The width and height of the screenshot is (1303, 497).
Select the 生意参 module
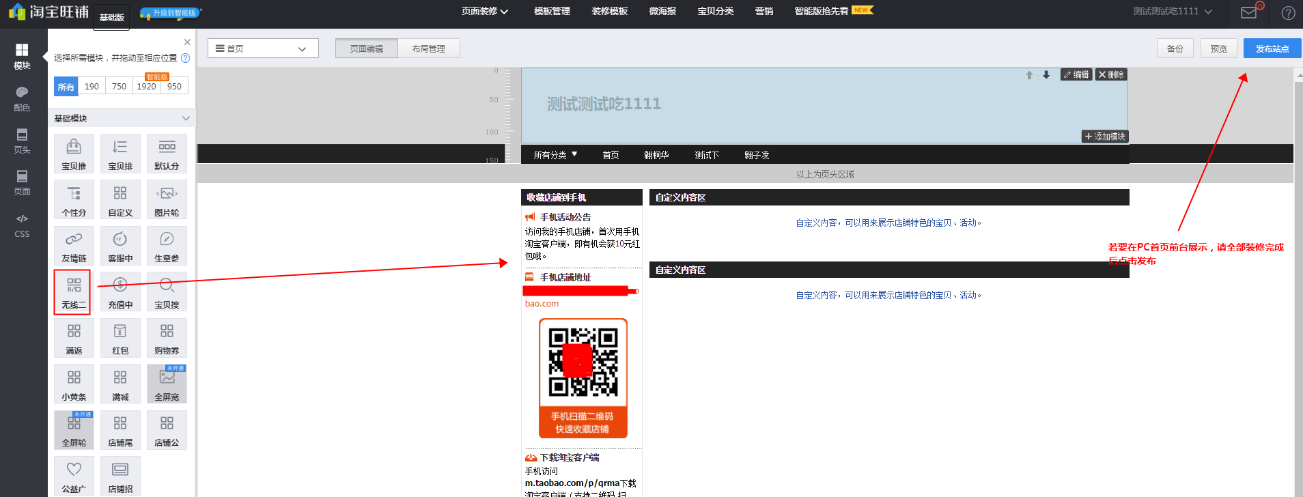(167, 246)
